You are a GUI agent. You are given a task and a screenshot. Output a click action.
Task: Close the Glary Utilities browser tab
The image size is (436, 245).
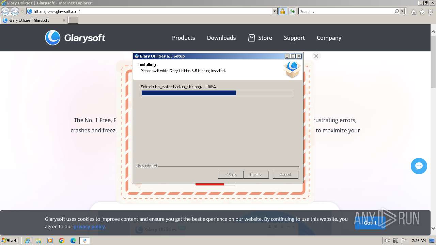click(x=64, y=20)
